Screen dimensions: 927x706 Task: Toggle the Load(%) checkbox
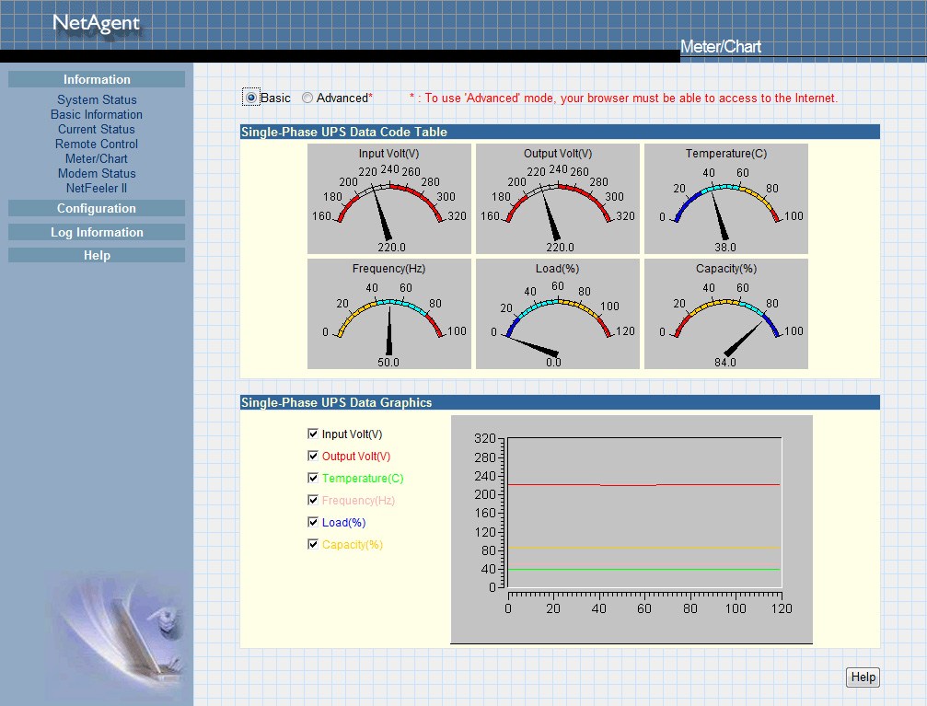click(x=313, y=522)
